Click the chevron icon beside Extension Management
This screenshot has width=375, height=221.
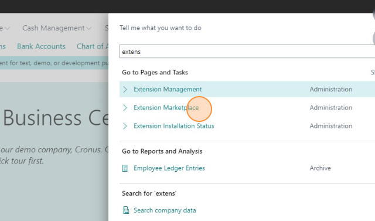(125, 89)
